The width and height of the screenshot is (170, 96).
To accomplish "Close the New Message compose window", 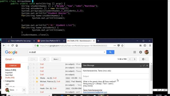I will 147,66.
